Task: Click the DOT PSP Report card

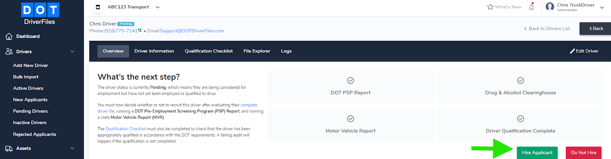Action: point(351,86)
